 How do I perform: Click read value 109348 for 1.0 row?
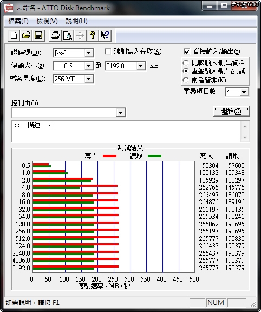[235, 173]
